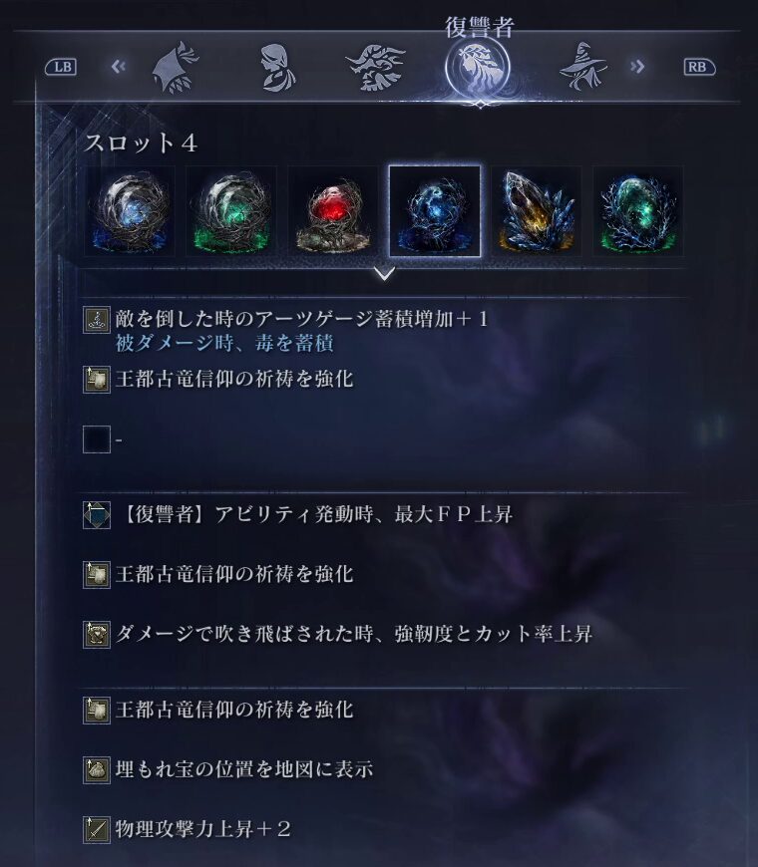Click the highlighted dark blue orb relic
Image resolution: width=758 pixels, height=867 pixels.
coord(435,211)
